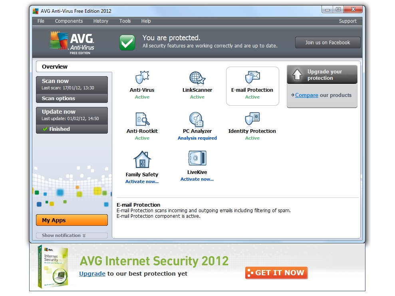Click the E-mail Protection Active status text

pyautogui.click(x=252, y=97)
